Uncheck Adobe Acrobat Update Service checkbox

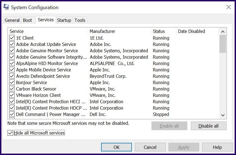coord(12,44)
